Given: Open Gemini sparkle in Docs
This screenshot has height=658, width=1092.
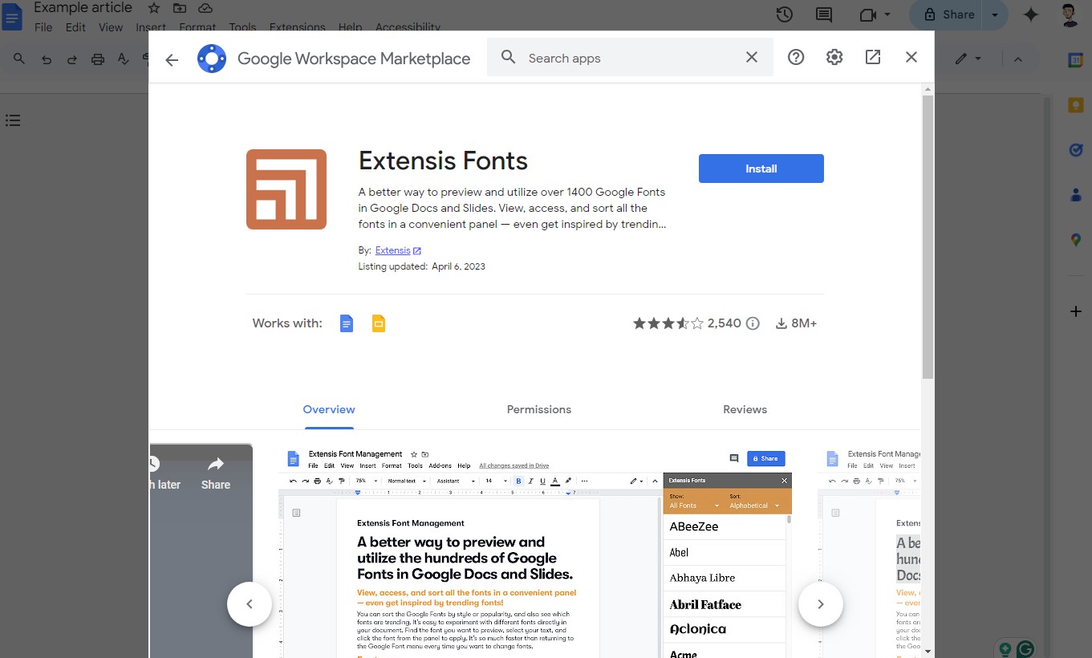Looking at the screenshot, I should [1031, 14].
